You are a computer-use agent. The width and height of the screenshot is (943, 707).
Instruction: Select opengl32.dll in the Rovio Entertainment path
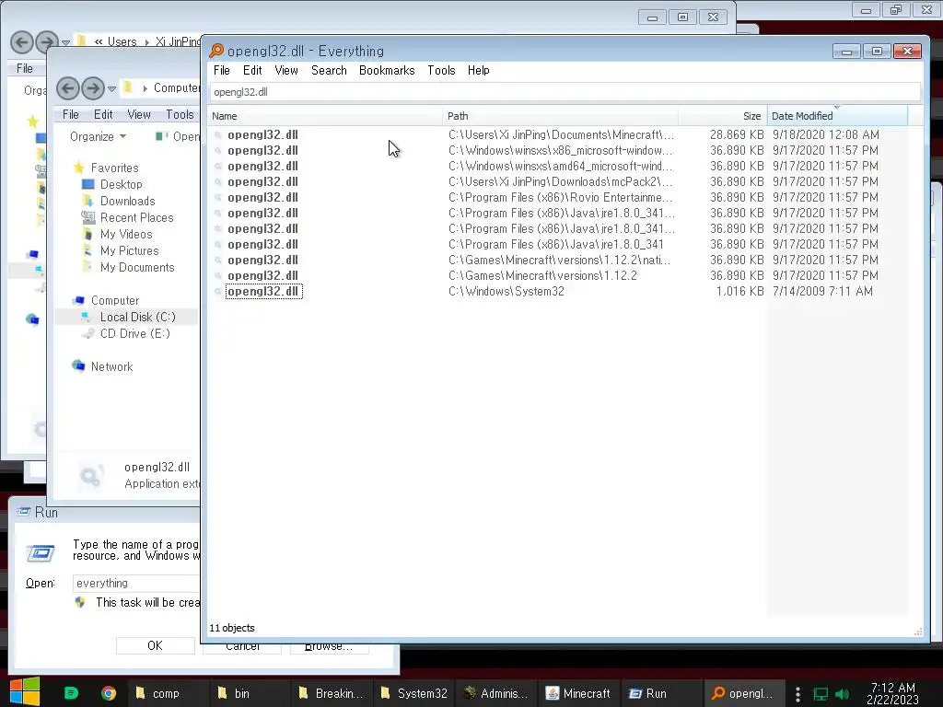click(262, 197)
